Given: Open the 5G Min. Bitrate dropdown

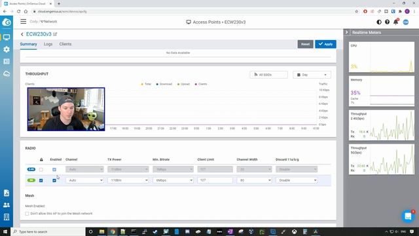Looking at the screenshot, I should point(173,180).
